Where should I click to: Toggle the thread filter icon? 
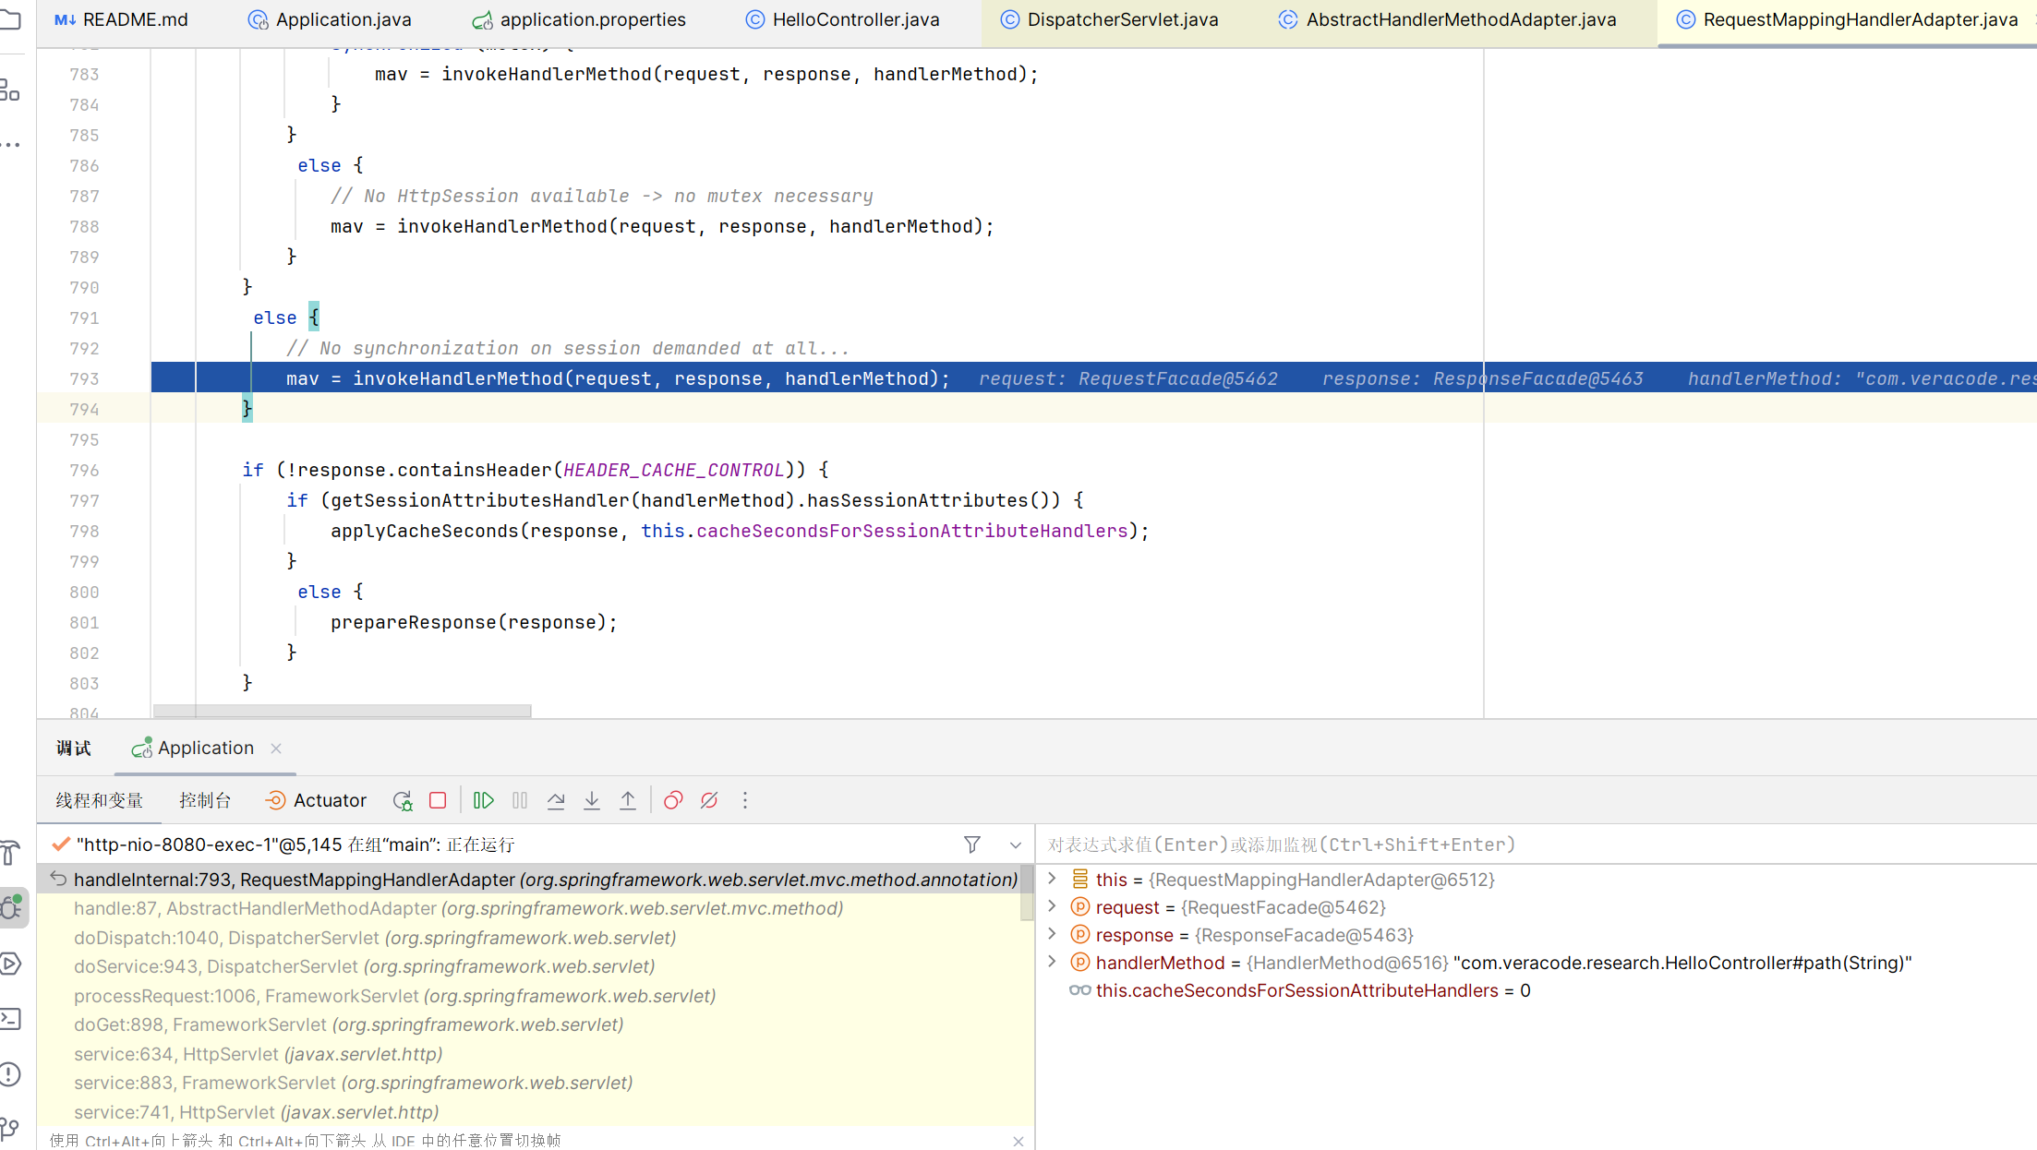972,844
